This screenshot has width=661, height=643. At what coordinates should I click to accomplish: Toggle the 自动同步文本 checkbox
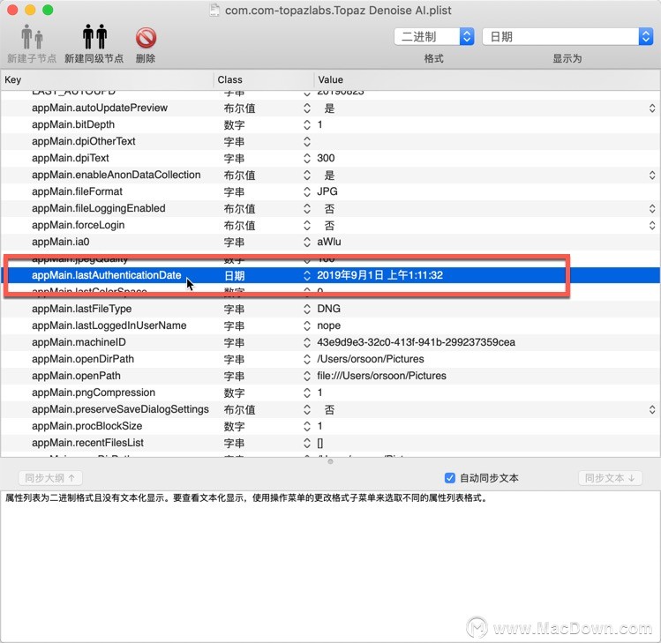tap(450, 478)
